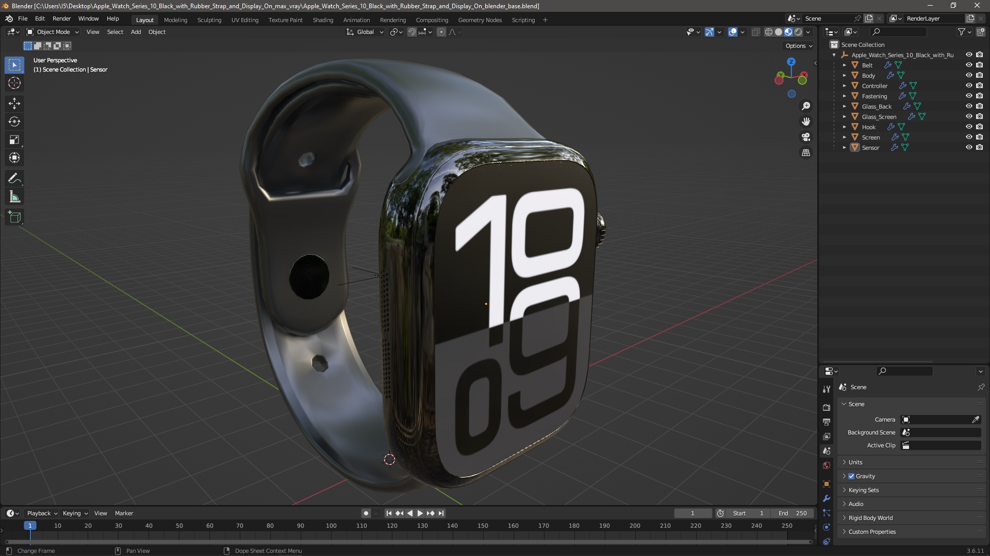This screenshot has height=556, width=990.
Task: Choose the Select Box tool
Action: [14, 65]
